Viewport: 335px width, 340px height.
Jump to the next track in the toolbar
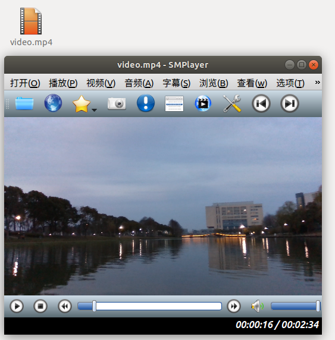(x=290, y=103)
